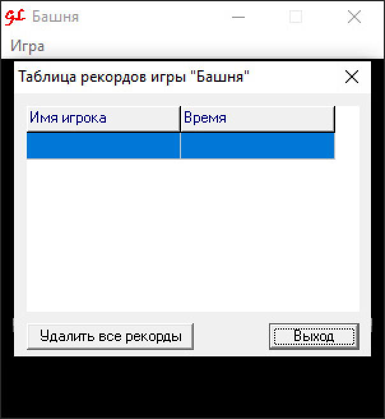Click the right edge divider of Время header
385x419 pixels.
(x=334, y=118)
